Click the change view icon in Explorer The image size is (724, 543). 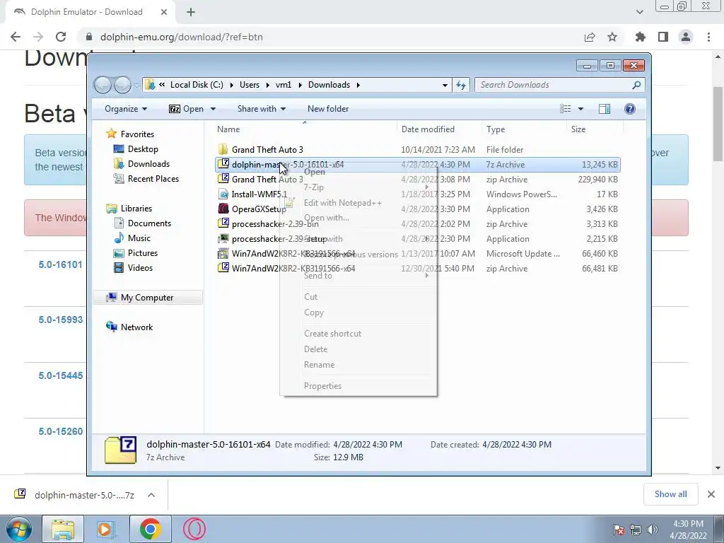(x=565, y=108)
